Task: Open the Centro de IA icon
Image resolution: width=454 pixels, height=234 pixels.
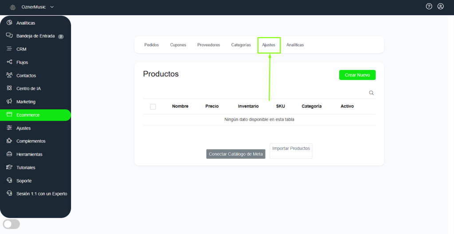Action: 9,88
